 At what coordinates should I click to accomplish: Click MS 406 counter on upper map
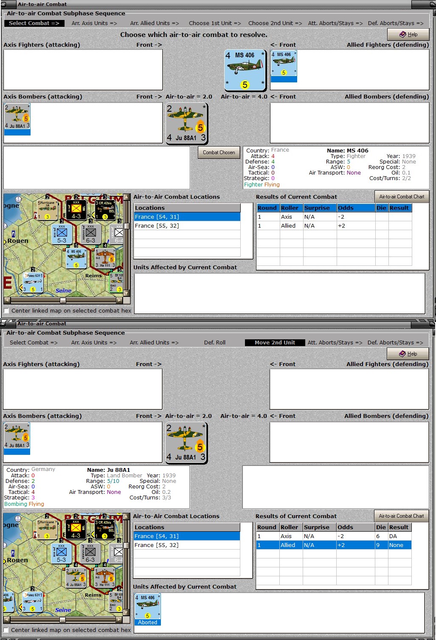point(76,258)
